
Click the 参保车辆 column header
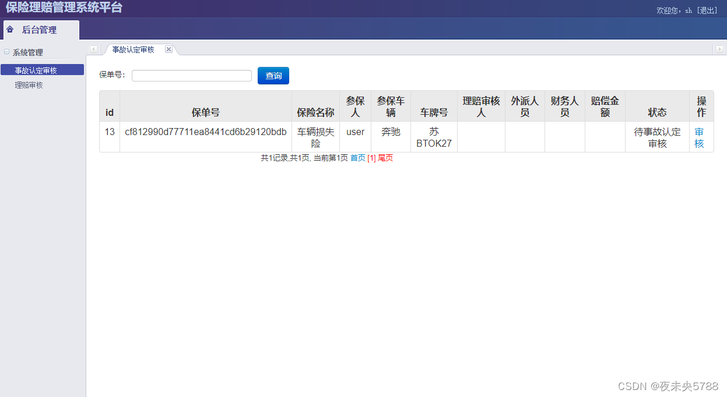point(391,106)
